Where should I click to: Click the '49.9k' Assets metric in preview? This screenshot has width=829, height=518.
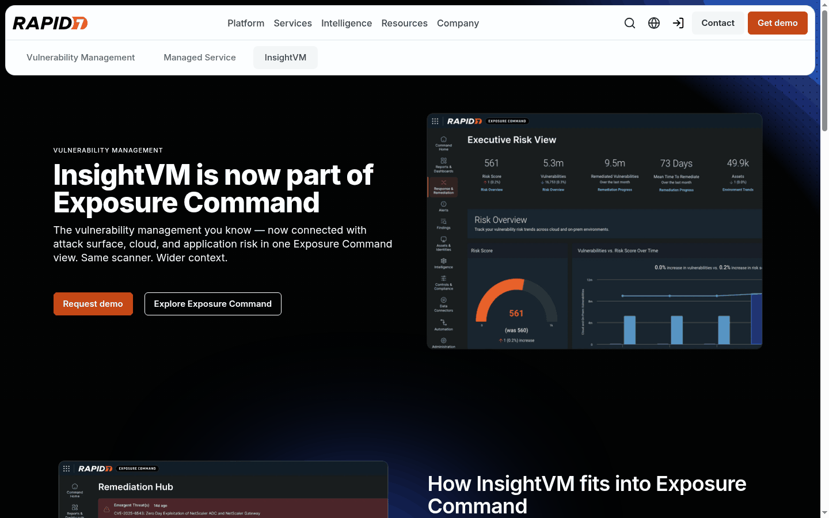click(738, 163)
